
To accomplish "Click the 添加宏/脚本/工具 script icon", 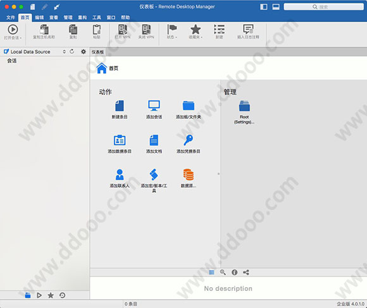I will 154,175.
